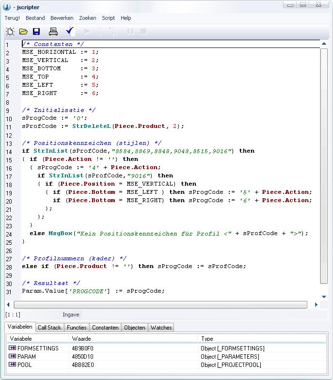Select the FORMSETTINGS variable row
Image resolution: width=333 pixels, height=380 pixels.
coord(167,348)
